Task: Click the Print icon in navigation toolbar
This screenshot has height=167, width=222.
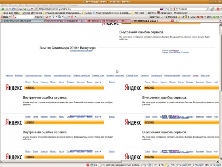Action: (x=21, y=9)
